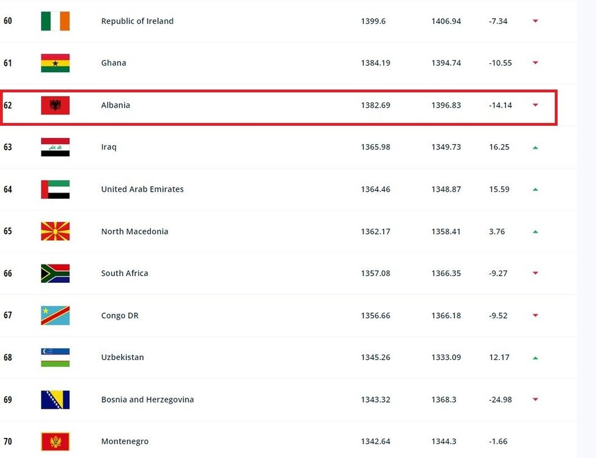Screen dimensions: 596x458
Task: Click the South Africa flag icon
Action: point(55,273)
